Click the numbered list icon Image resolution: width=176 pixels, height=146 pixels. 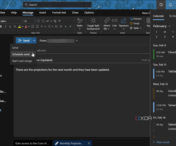point(43,21)
